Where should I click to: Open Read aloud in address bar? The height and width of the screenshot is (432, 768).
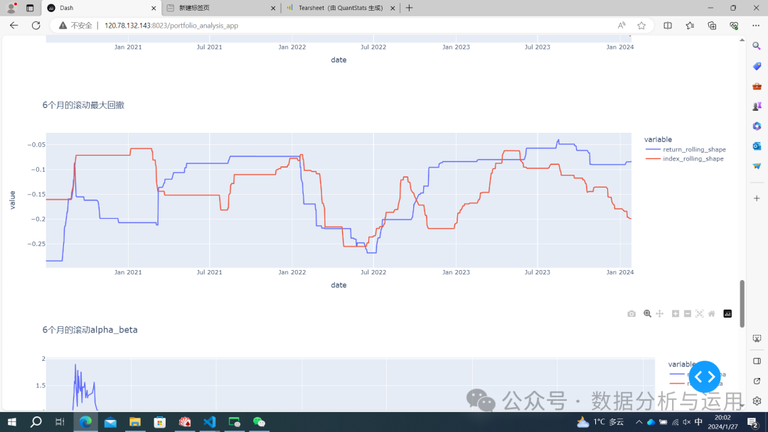pos(621,26)
